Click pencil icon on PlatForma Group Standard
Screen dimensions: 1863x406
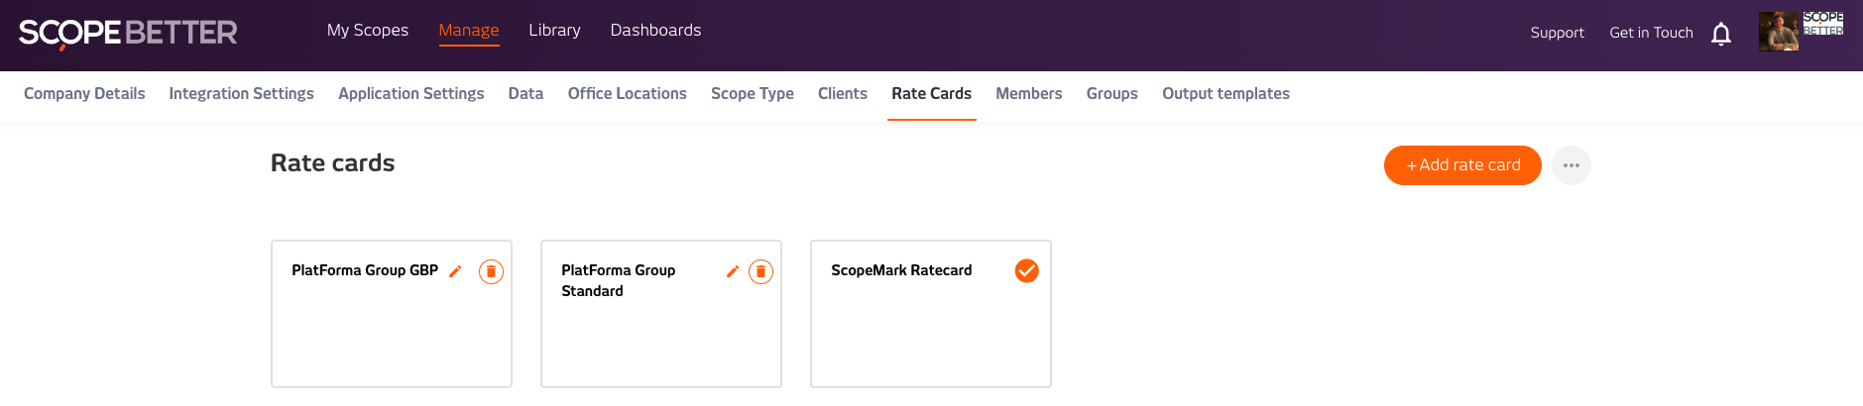[x=733, y=271]
